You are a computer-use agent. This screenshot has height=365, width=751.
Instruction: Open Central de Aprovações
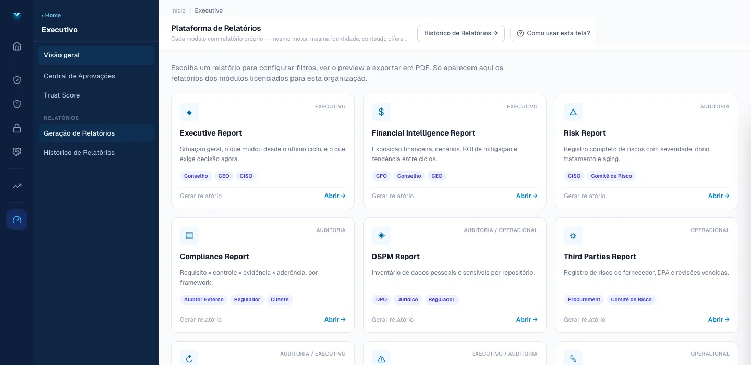[96, 76]
